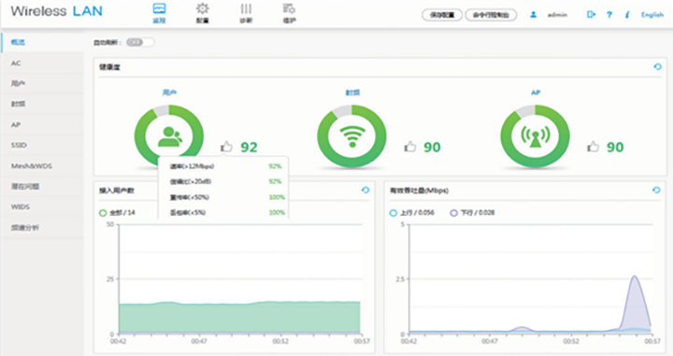
Task: Click the user health score 92
Action: (249, 147)
